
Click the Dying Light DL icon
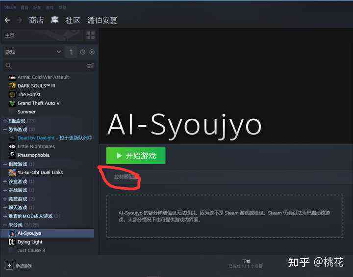pyautogui.click(x=12, y=242)
